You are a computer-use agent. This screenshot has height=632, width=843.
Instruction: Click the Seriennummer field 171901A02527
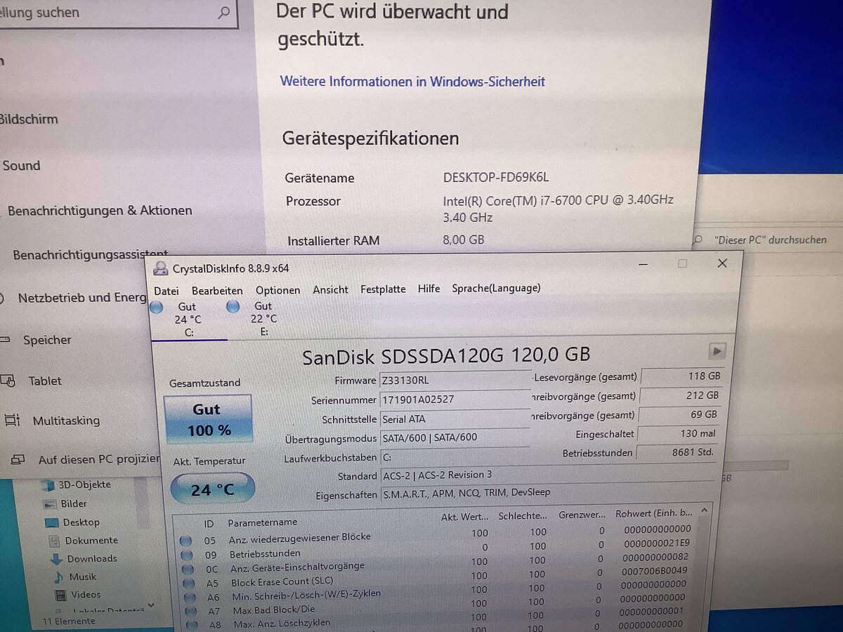pyautogui.click(x=455, y=399)
